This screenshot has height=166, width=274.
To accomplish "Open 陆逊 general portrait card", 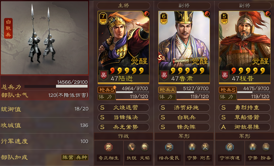I will point(124,48).
